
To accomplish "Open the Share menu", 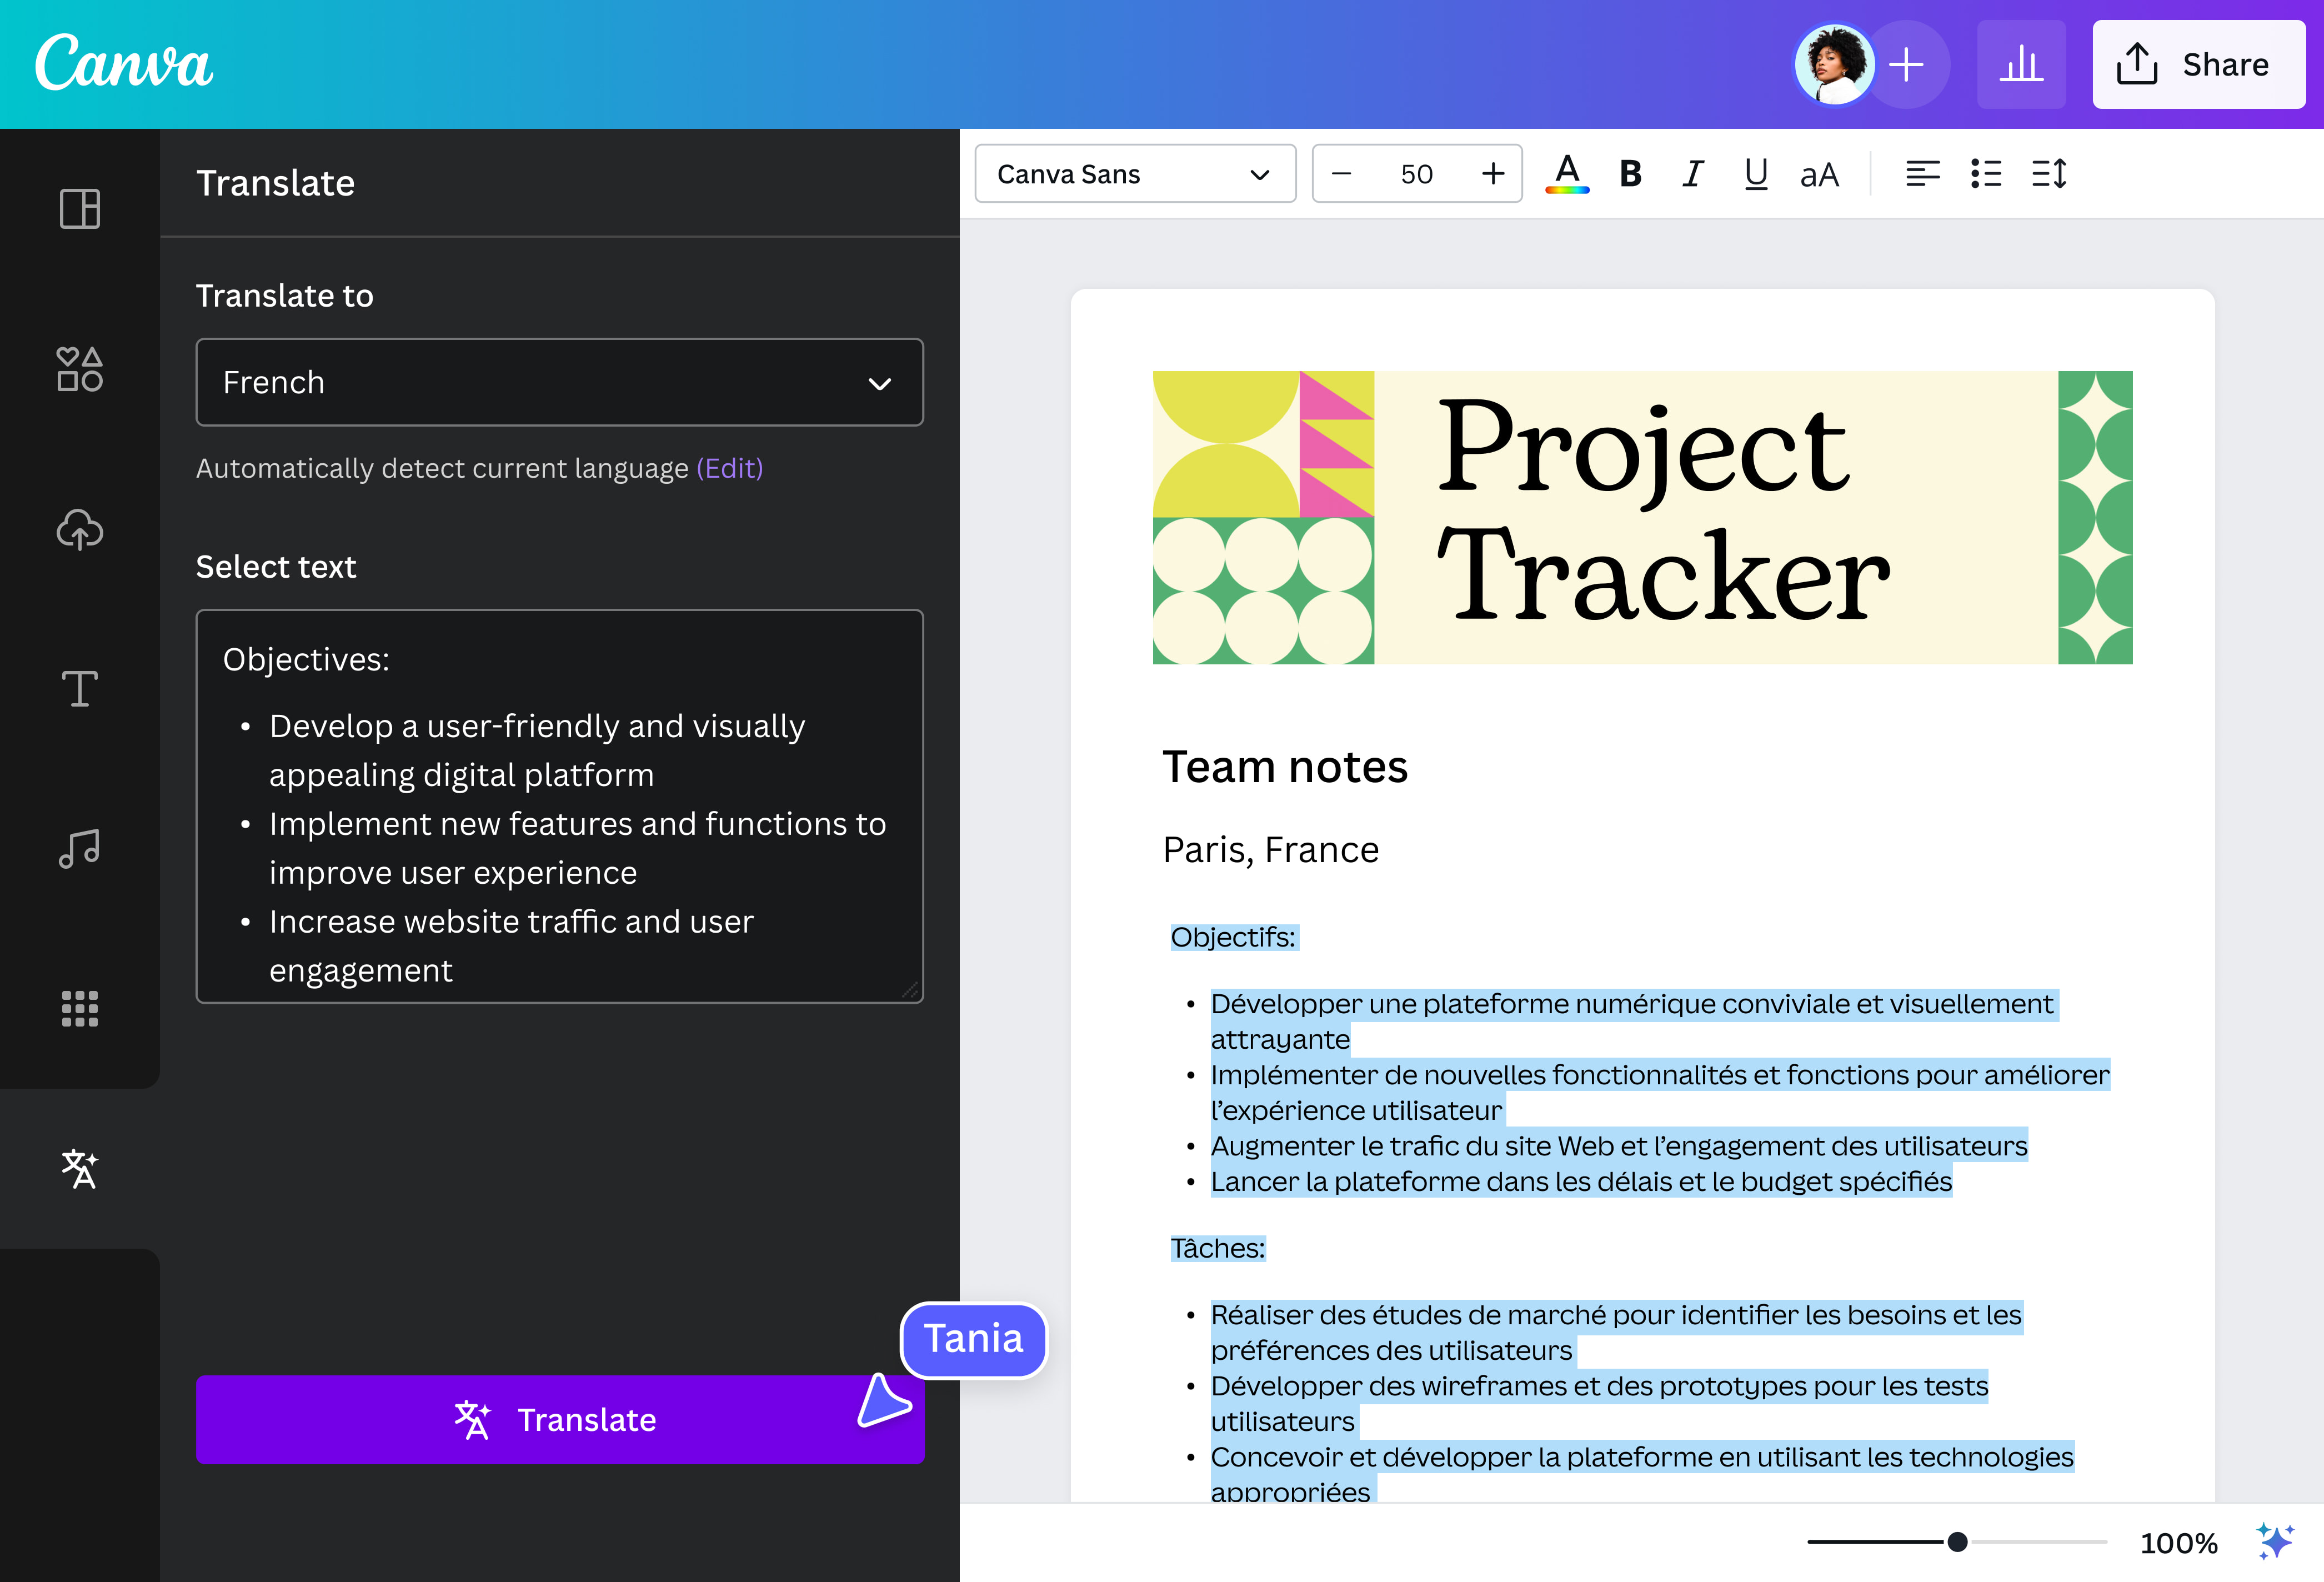I will click(2198, 64).
